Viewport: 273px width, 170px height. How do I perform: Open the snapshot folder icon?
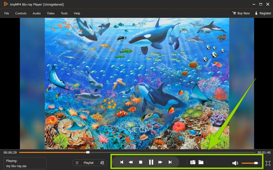pos(201,162)
